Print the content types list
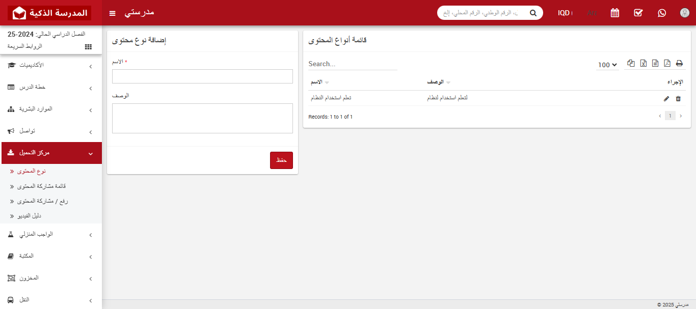Screen dimensions: 696x309 [x=679, y=63]
